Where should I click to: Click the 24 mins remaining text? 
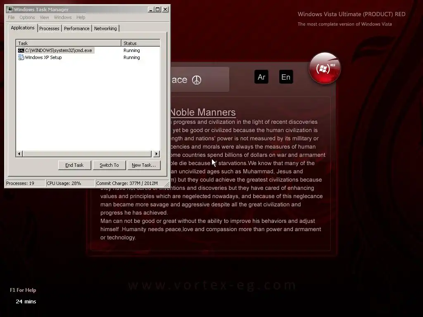point(26,301)
